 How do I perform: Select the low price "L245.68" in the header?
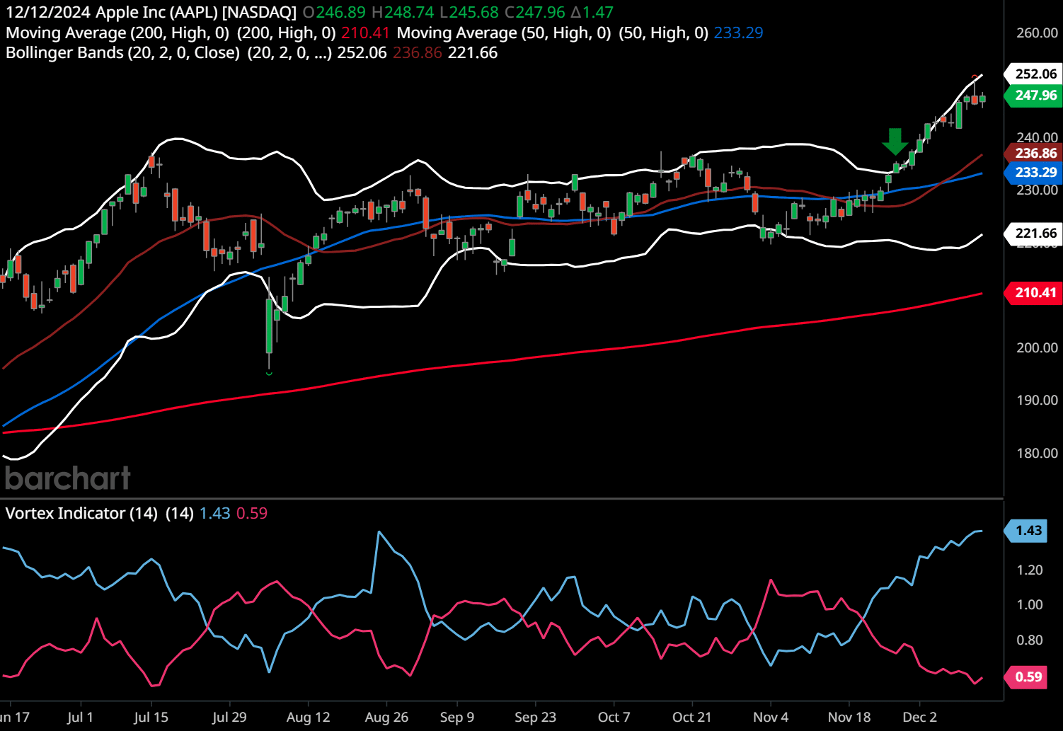(x=469, y=12)
